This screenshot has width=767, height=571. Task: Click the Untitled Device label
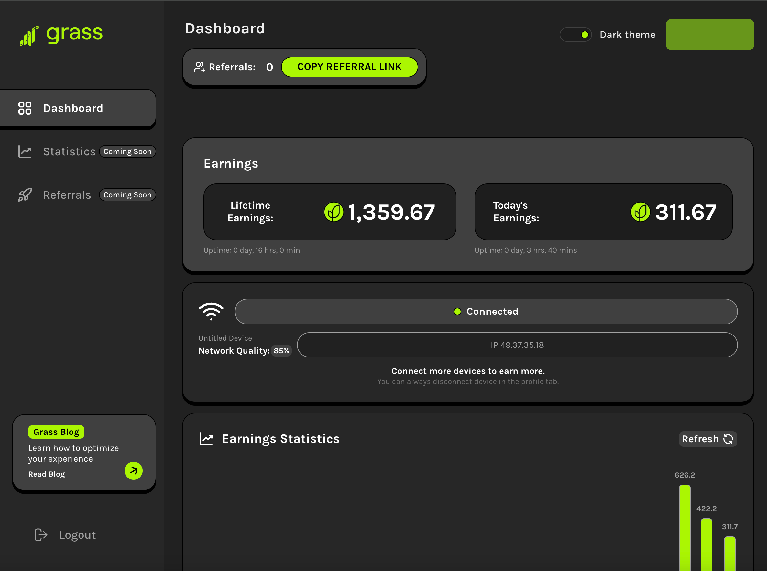click(x=225, y=338)
